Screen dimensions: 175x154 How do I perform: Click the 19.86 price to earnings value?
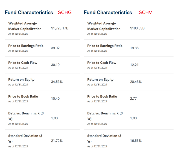pyautogui.click(x=134, y=48)
